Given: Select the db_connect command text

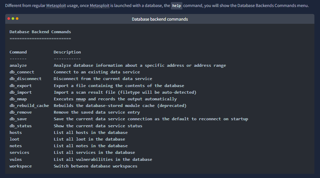Looking at the screenshot, I should (x=22, y=72).
